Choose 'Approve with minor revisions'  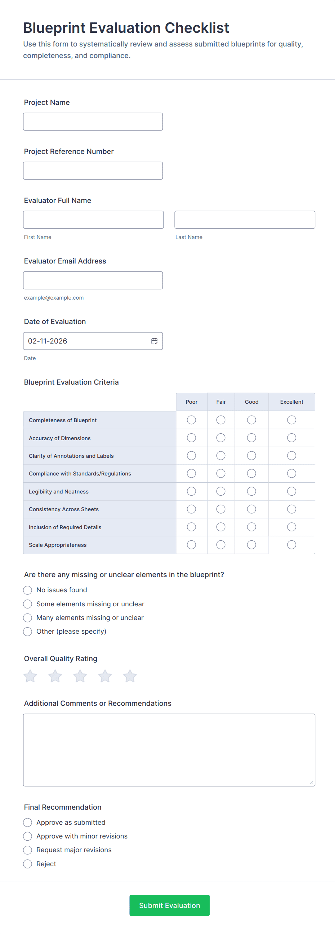pyautogui.click(x=27, y=836)
